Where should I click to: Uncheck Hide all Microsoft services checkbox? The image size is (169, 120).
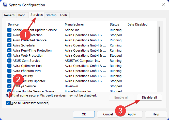pos(8,103)
